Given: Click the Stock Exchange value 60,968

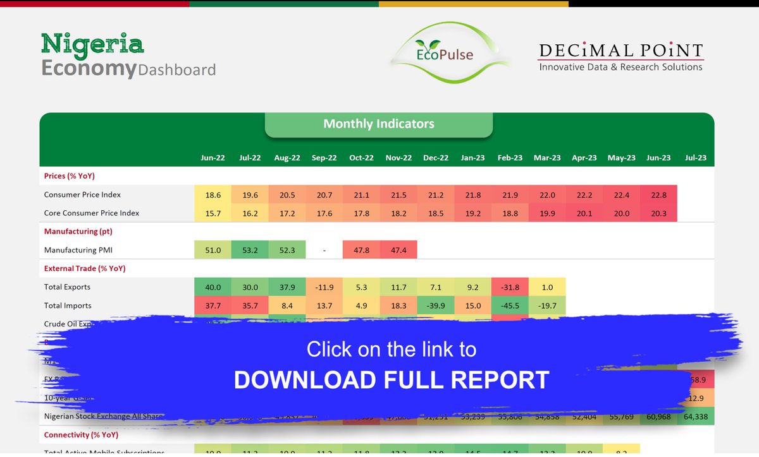Looking at the screenshot, I should tap(658, 417).
